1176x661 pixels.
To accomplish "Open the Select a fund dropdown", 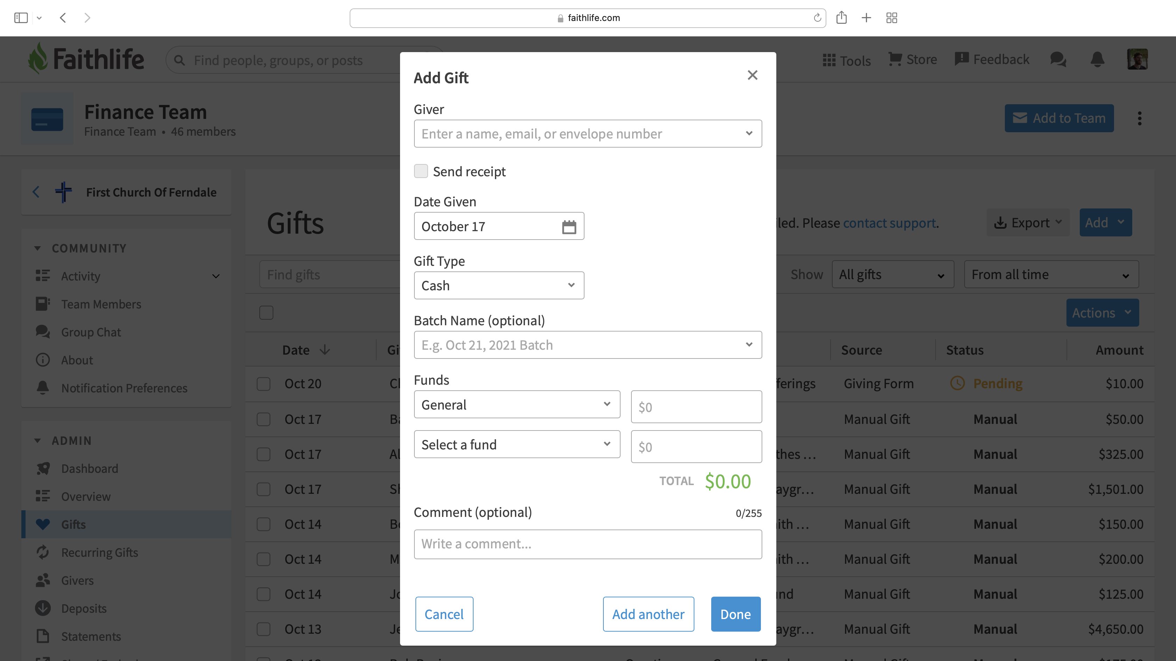I will pyautogui.click(x=517, y=444).
